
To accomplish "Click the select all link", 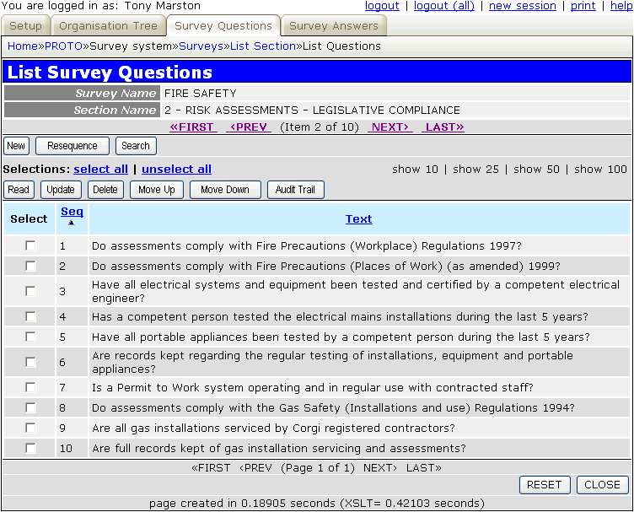I will [101, 170].
